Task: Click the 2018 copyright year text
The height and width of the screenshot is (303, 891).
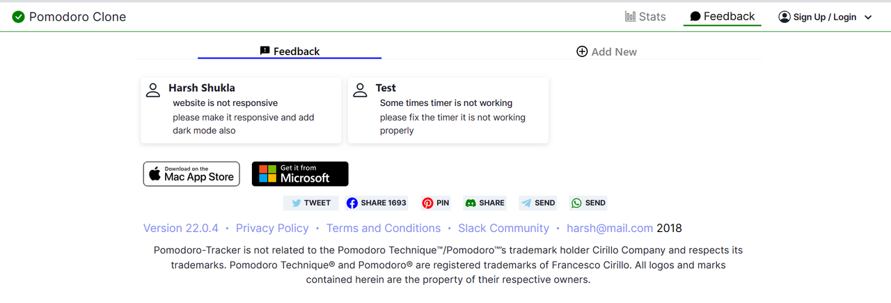Action: (670, 228)
